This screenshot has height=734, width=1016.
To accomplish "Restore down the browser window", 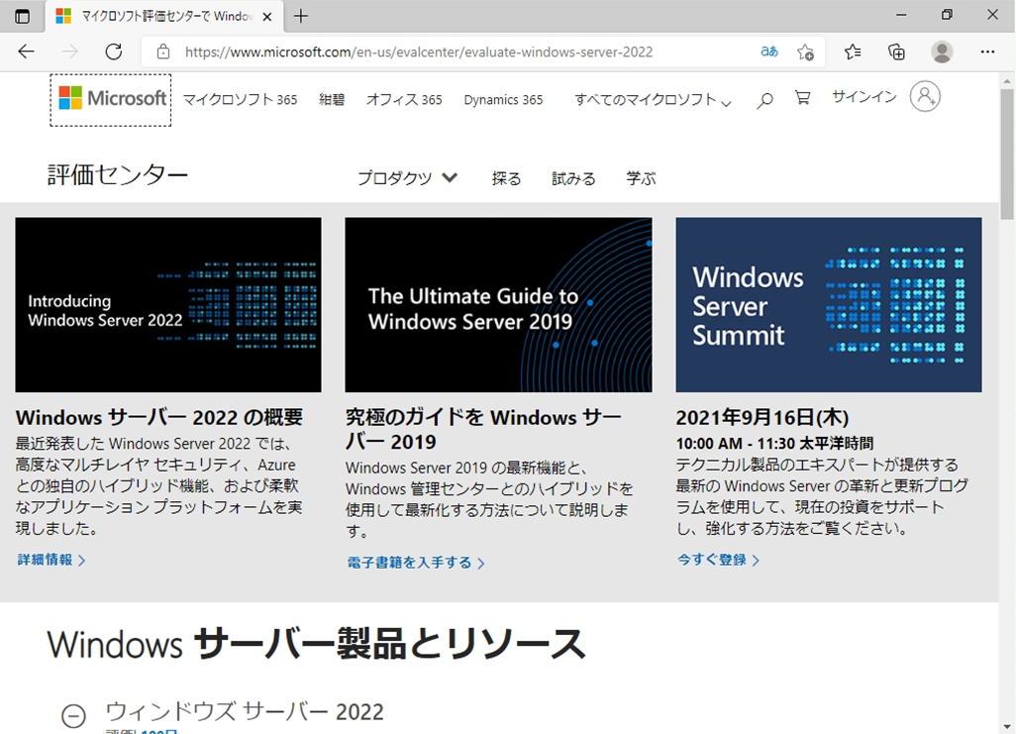I will [947, 15].
